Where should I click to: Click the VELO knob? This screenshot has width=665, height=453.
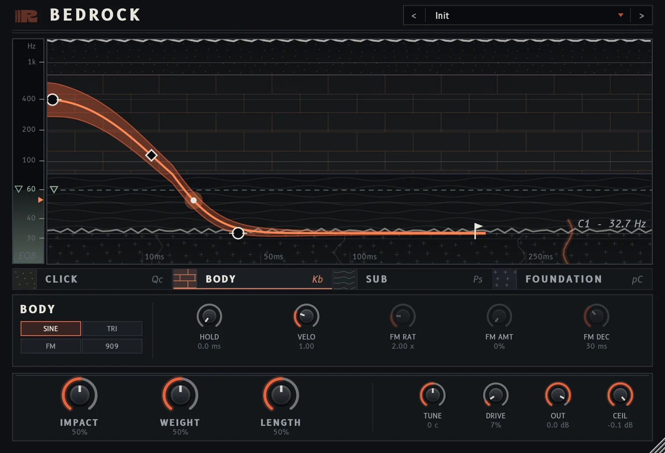click(x=307, y=316)
